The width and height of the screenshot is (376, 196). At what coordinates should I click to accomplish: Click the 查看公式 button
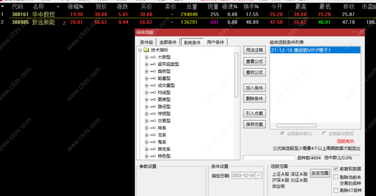255,61
